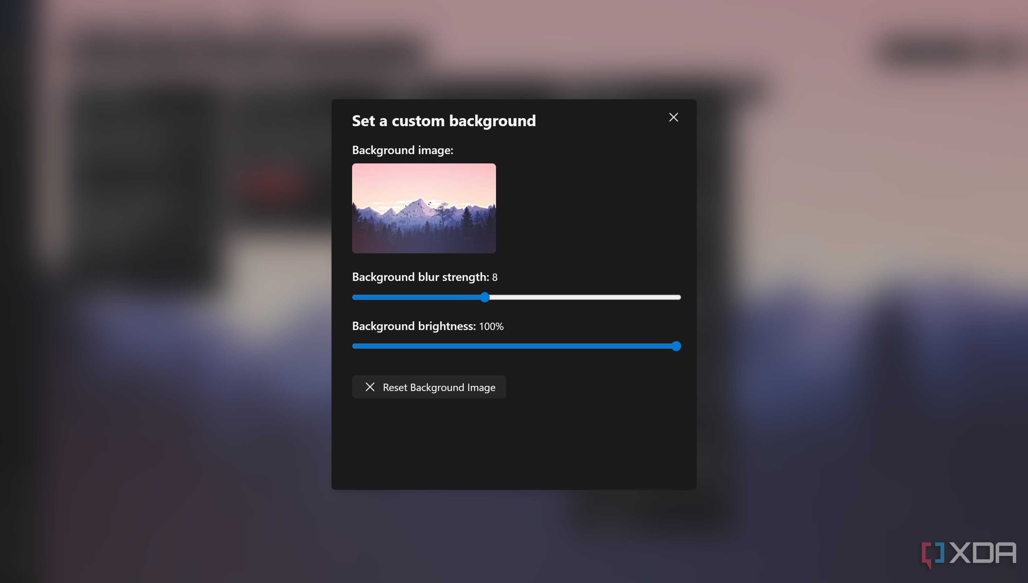Adjust the background blur strength slider
The image size is (1028, 583).
point(516,297)
